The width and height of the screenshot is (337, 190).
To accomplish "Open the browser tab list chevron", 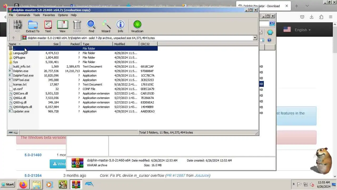I will 307,6.
